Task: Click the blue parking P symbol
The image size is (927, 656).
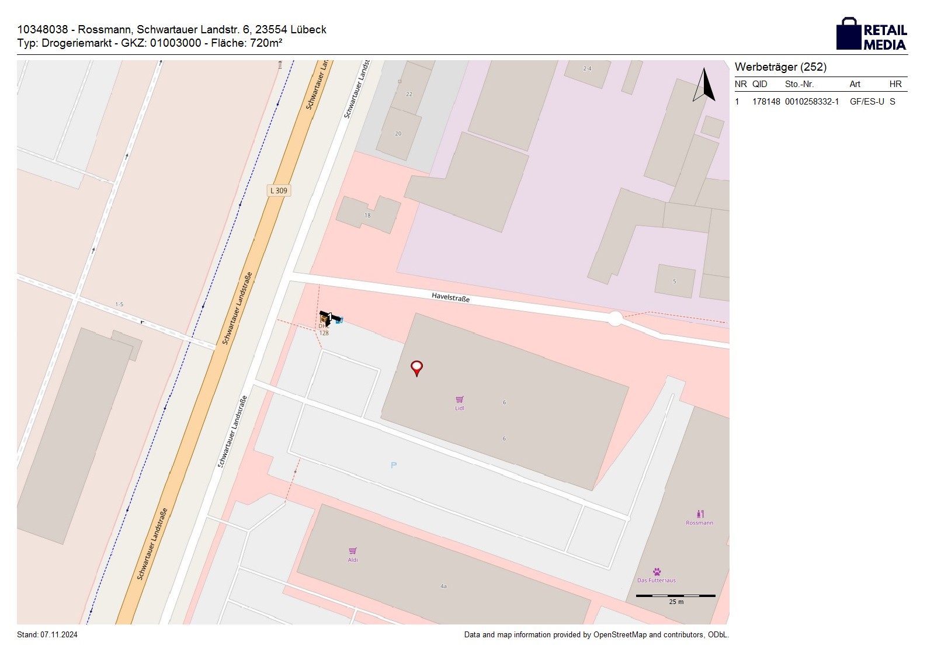Action: coord(394,465)
